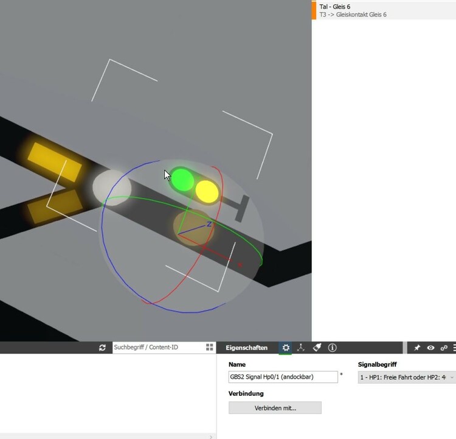Open the axes transform tab icon
Screen dimensions: 456x439
pos(301,348)
